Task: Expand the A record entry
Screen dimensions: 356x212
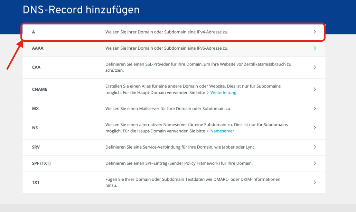Action: [x=173, y=32]
